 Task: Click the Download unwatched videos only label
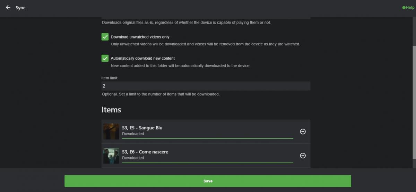click(140, 37)
